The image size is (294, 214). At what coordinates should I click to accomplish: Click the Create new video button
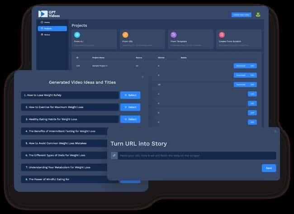(x=242, y=15)
